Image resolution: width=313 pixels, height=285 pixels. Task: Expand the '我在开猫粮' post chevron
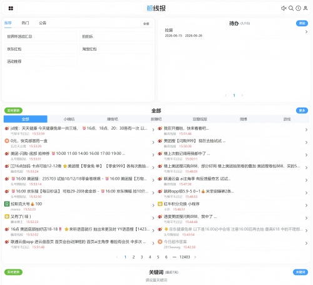point(306,130)
